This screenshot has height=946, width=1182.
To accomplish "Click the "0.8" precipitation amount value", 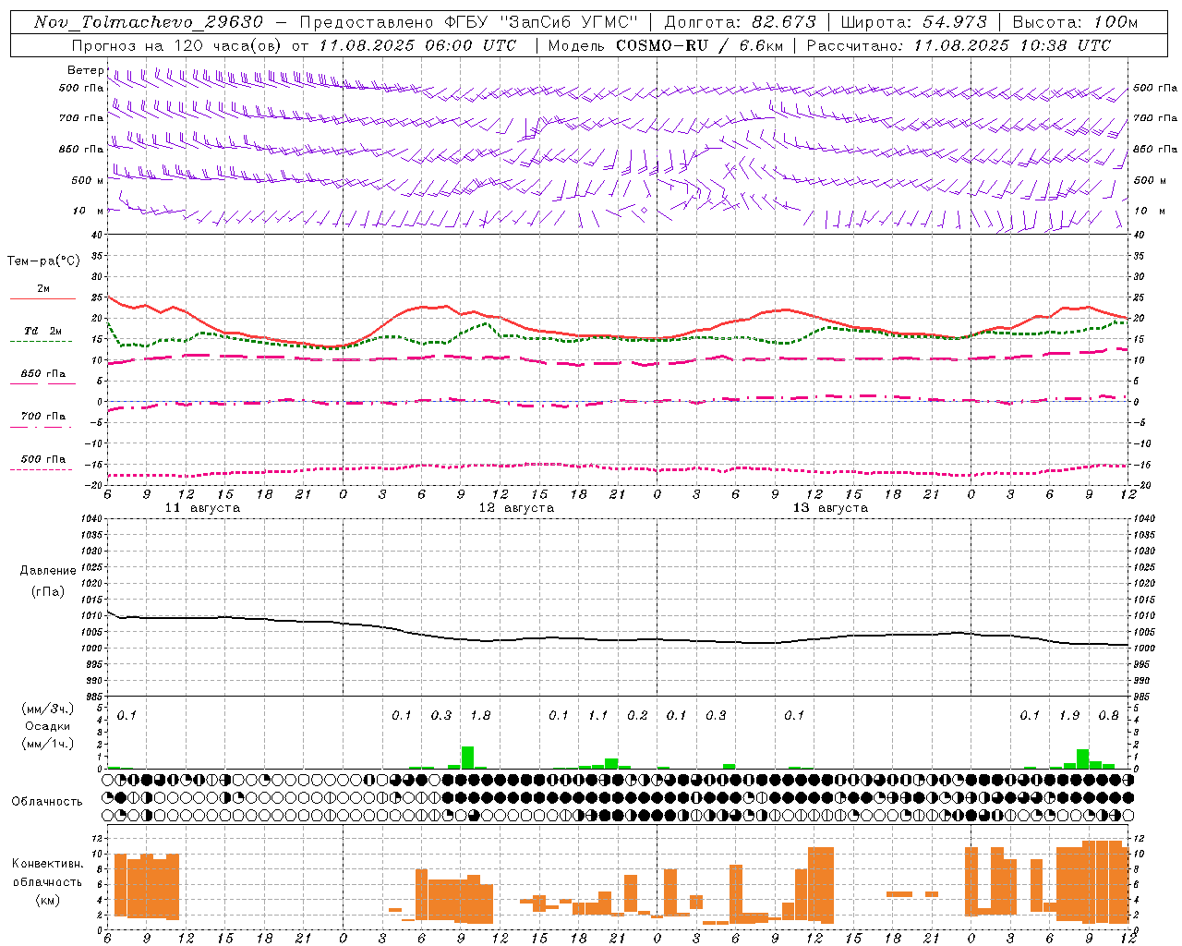I will point(1108,716).
